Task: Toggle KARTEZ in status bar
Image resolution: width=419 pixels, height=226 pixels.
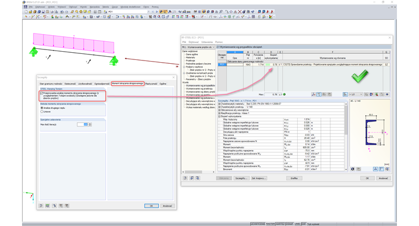Action: (x=280, y=224)
